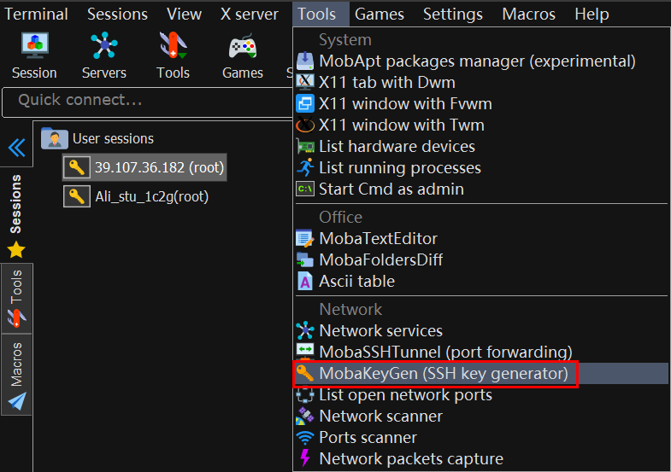Open the Tools vertical side tab
The width and height of the screenshot is (671, 472).
[x=16, y=298]
